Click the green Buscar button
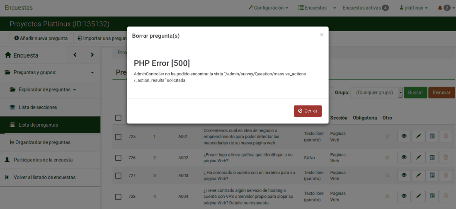The width and height of the screenshot is (456, 209). (415, 93)
